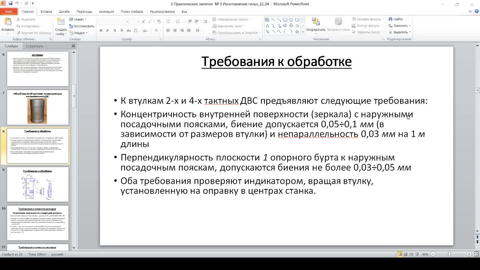Switch to normal view icon
Screen dimensions: 480x270
tap(400, 254)
